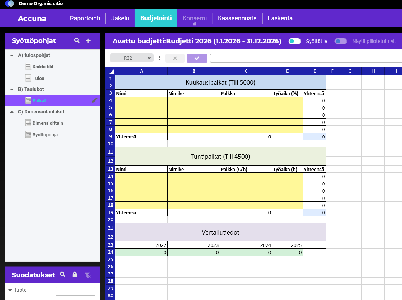The width and height of the screenshot is (402, 300).
Task: Click the Vertailutiedot heading cell
Action: [x=220, y=232]
